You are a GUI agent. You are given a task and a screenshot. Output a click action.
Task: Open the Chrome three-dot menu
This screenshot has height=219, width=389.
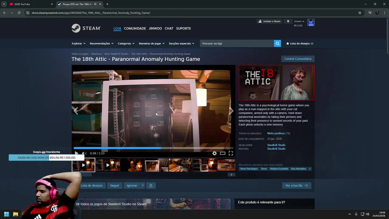click(x=385, y=13)
